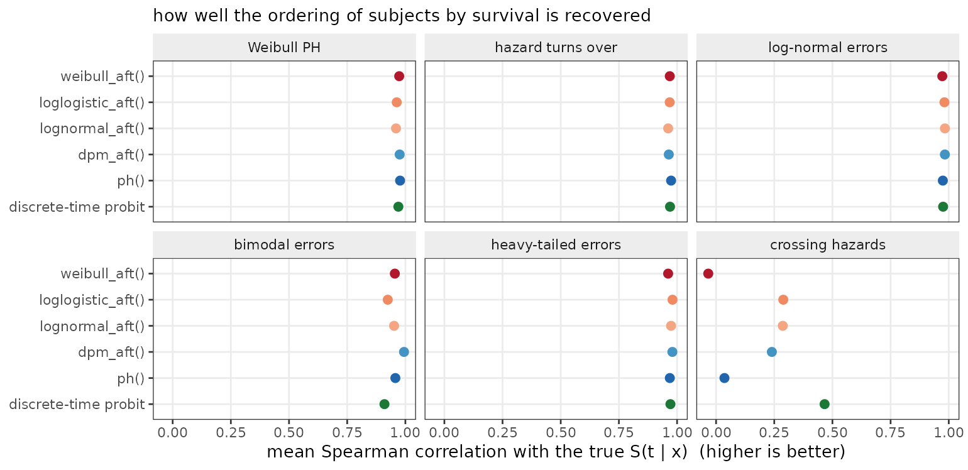968x470 pixels.
Task: Select the ph() dot in crossing hazards panel
Action: pos(724,378)
